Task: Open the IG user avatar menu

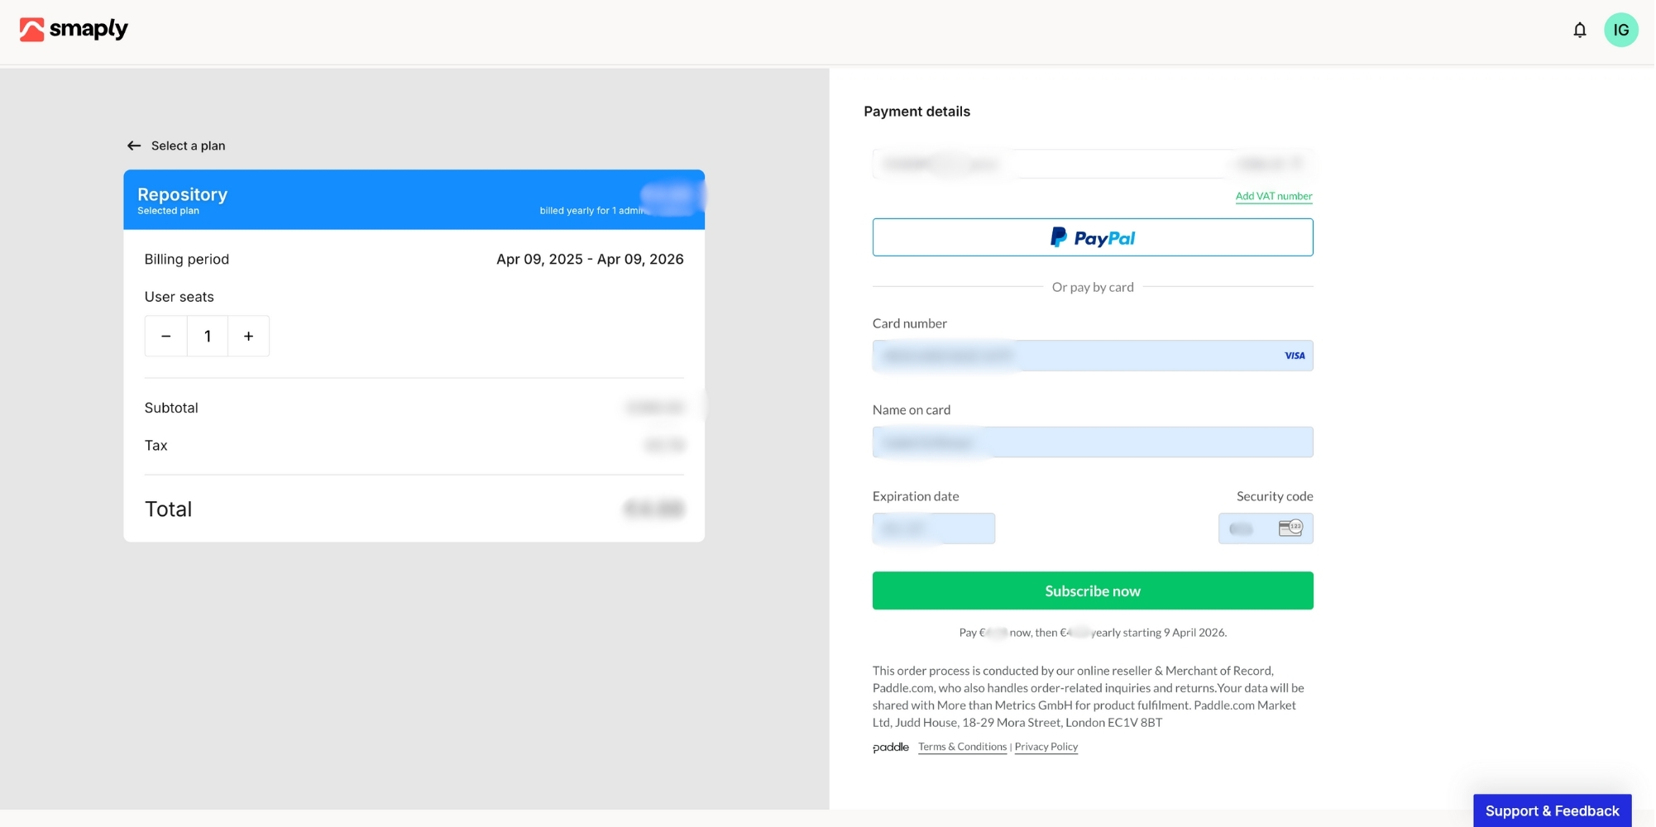Action: coord(1620,31)
